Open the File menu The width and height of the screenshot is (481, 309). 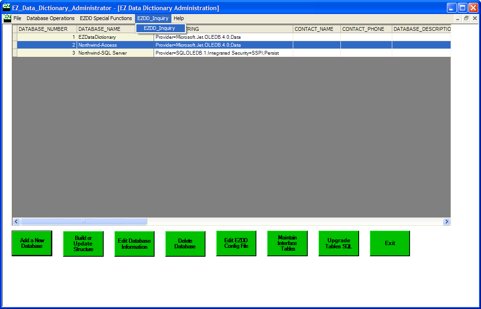point(17,18)
